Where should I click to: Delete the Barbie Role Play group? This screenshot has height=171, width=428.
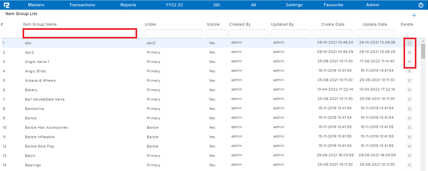[x=409, y=146]
